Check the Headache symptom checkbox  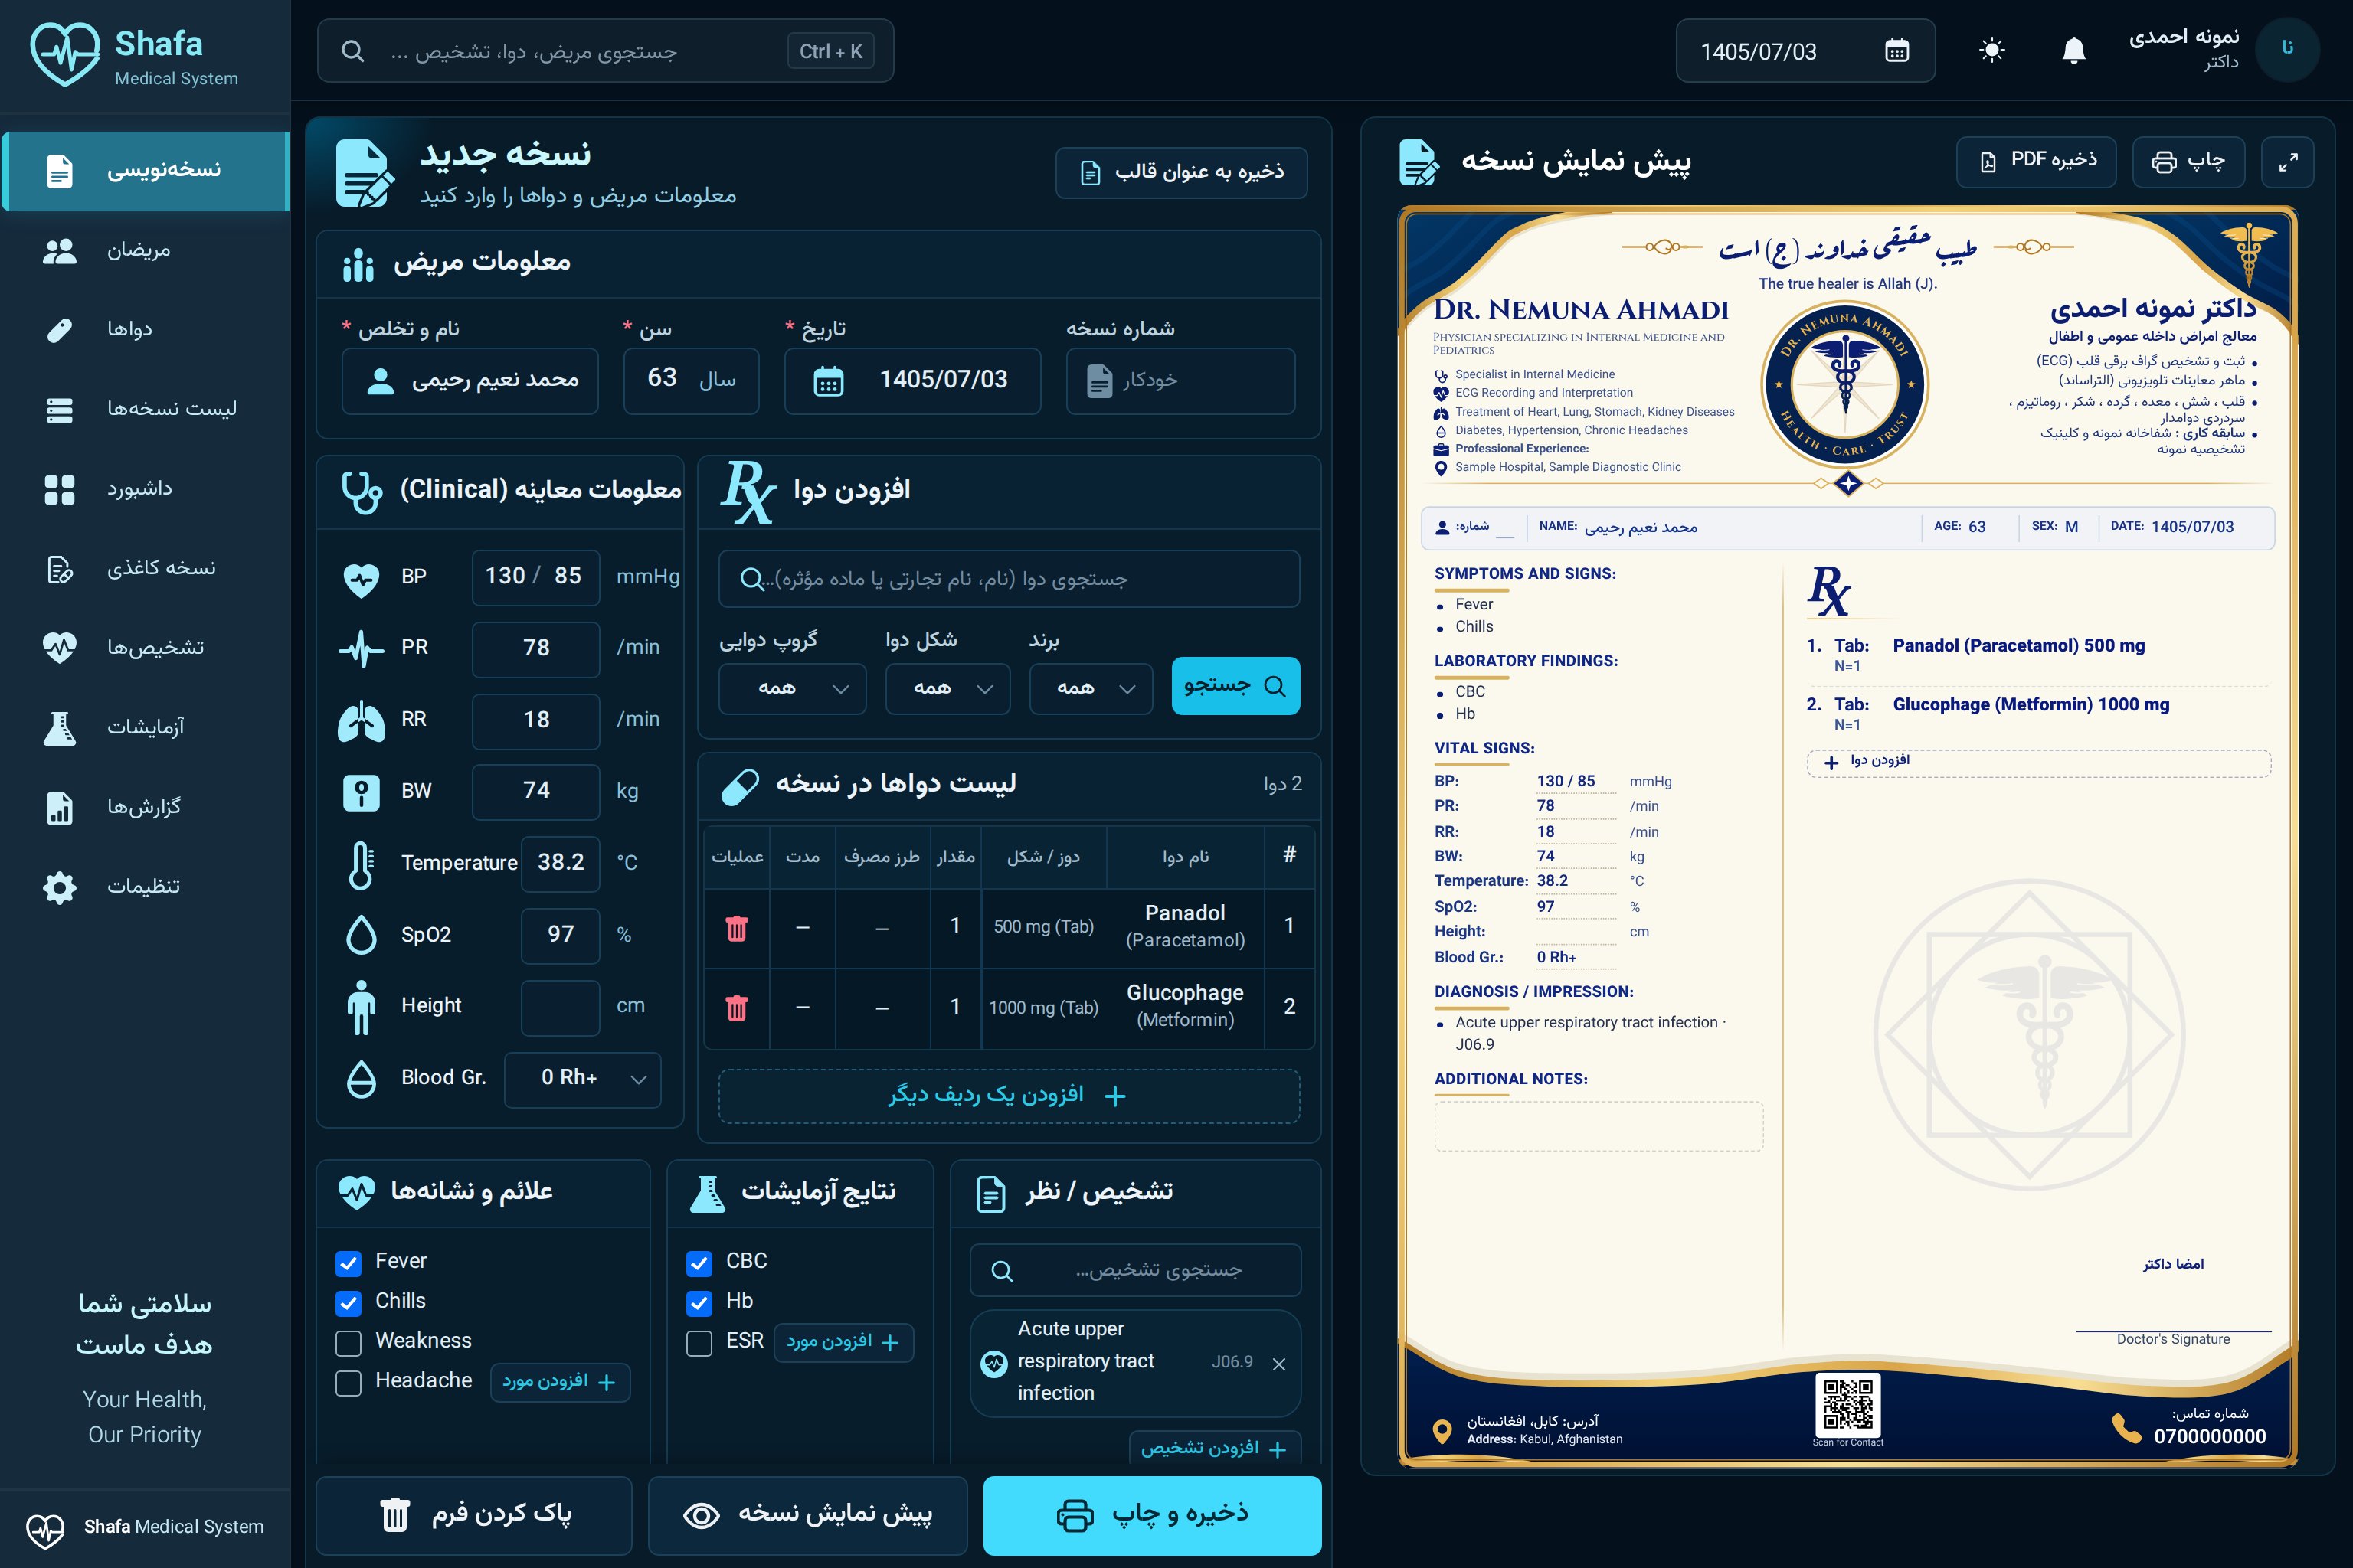tap(349, 1383)
